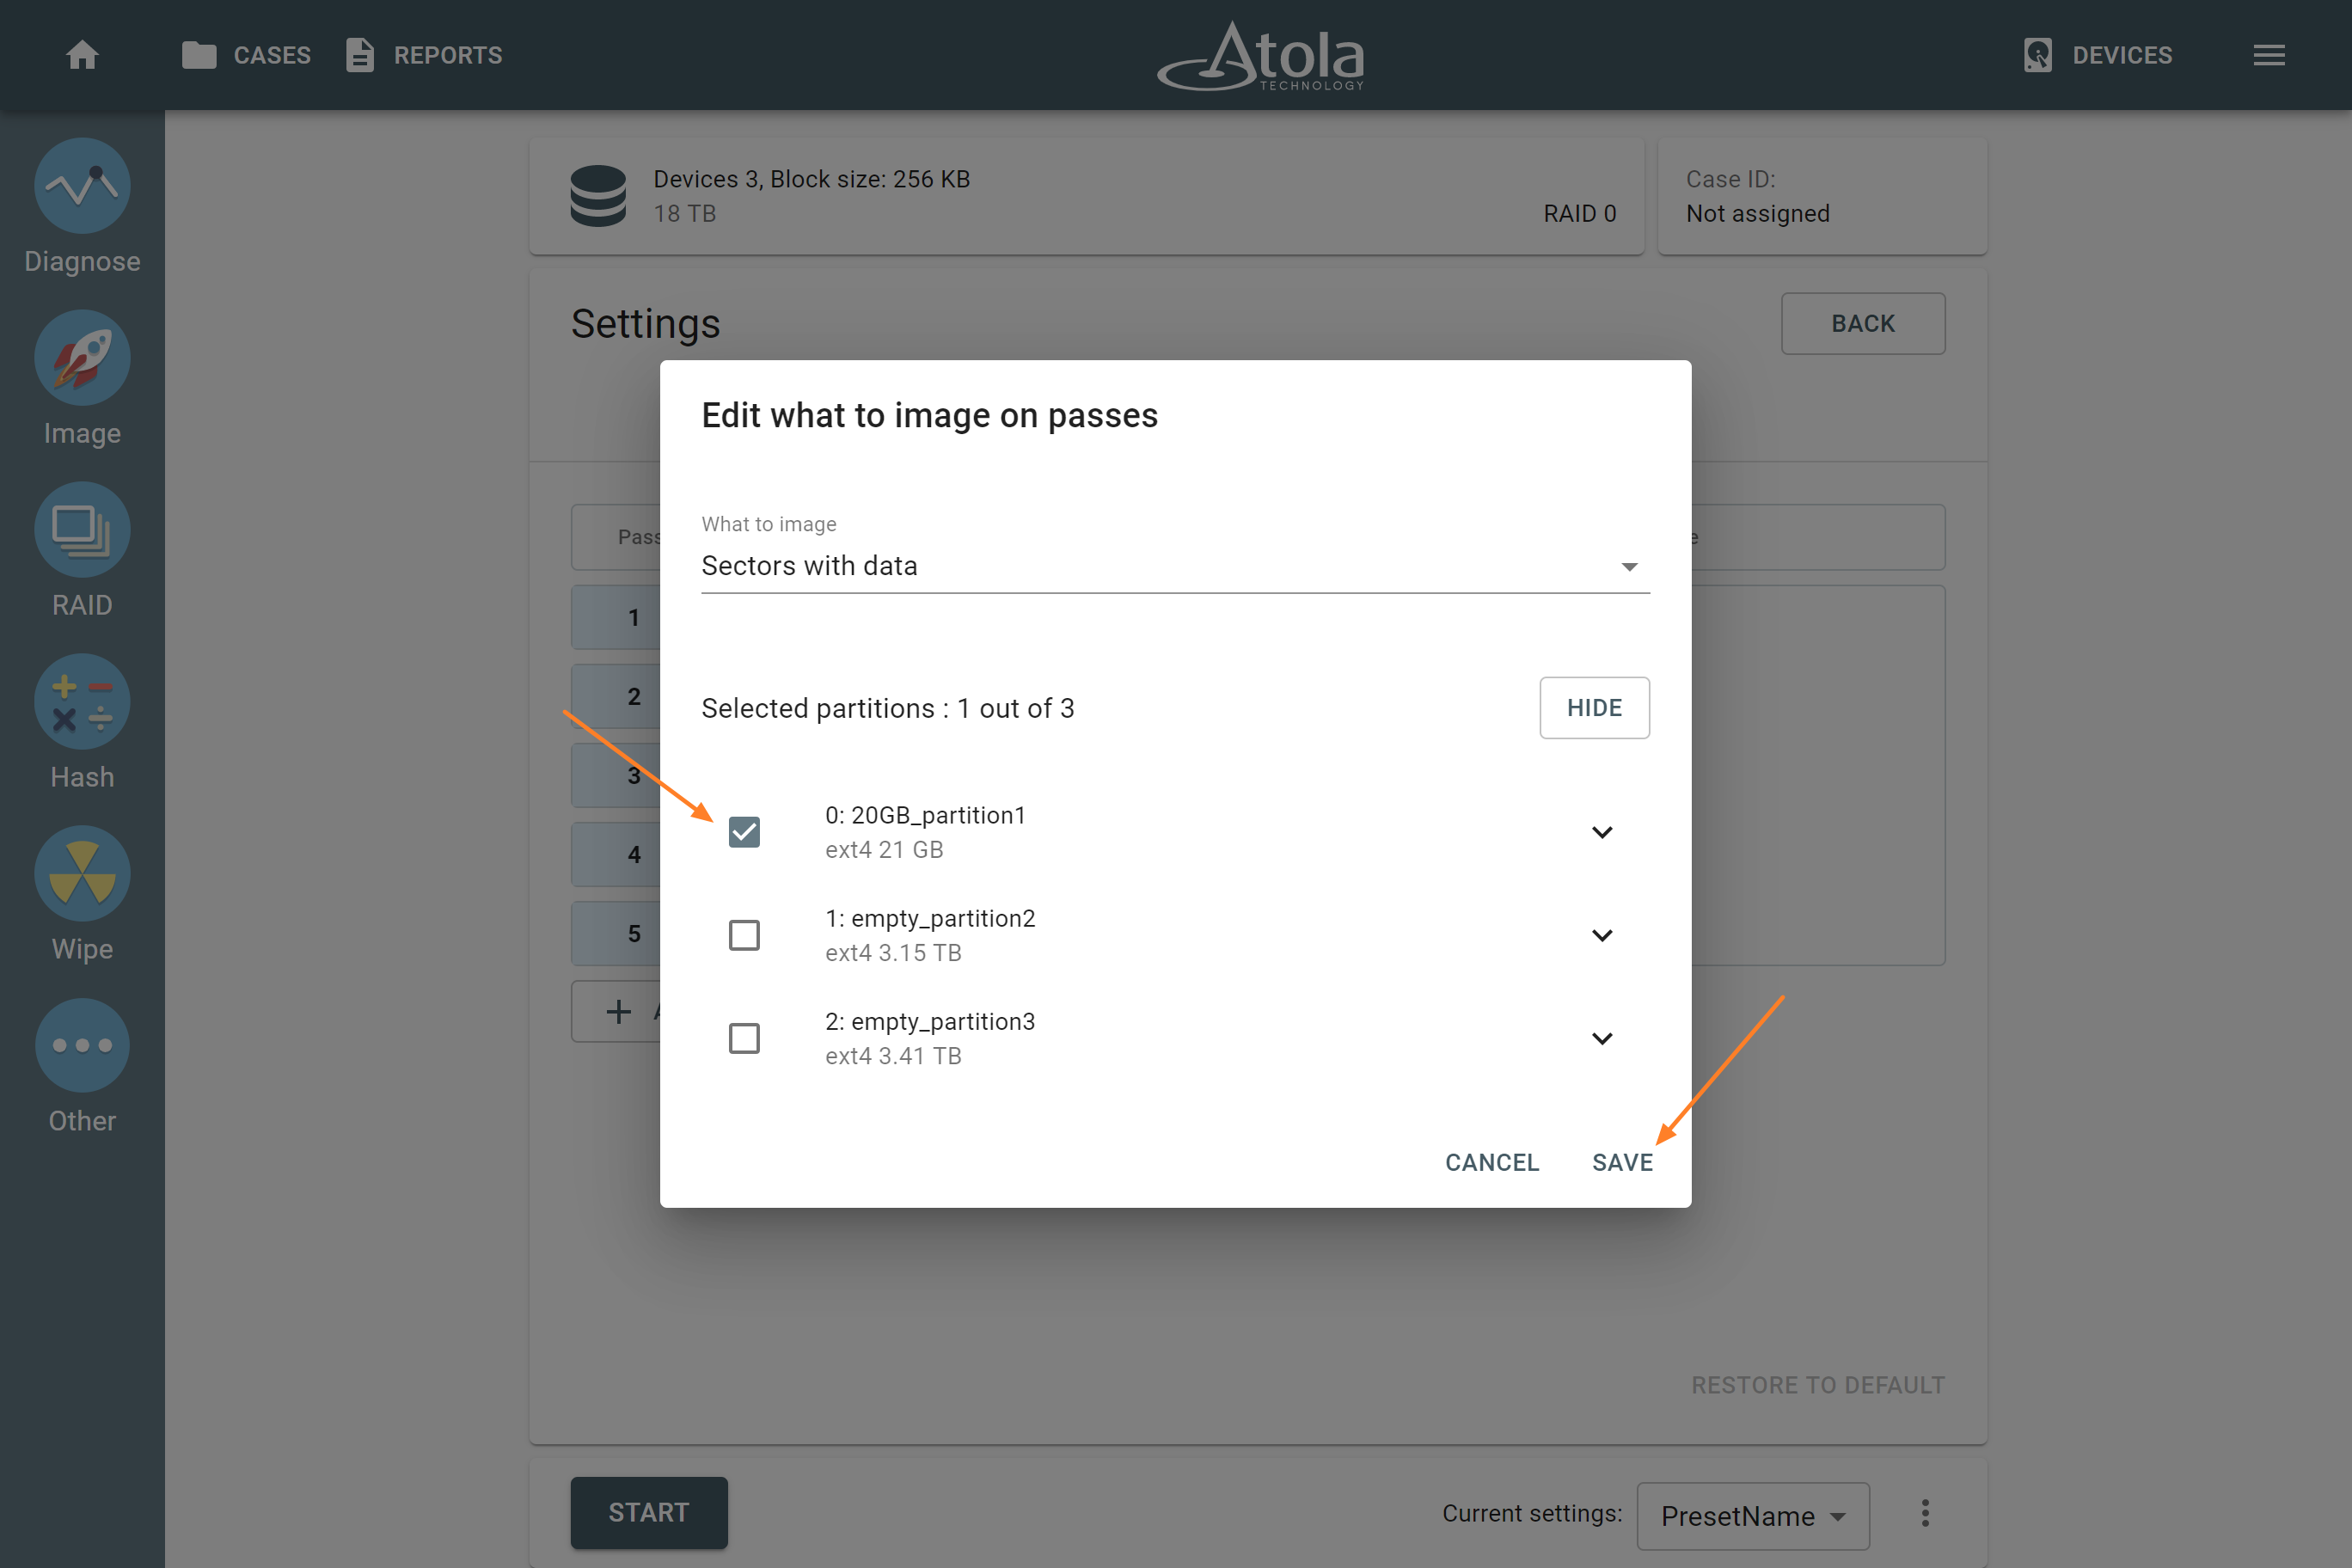
Task: Click the plus icon to add a pass
Action: point(619,1011)
